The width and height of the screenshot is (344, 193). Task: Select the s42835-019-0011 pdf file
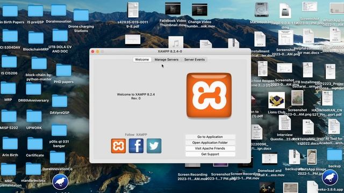point(133,10)
